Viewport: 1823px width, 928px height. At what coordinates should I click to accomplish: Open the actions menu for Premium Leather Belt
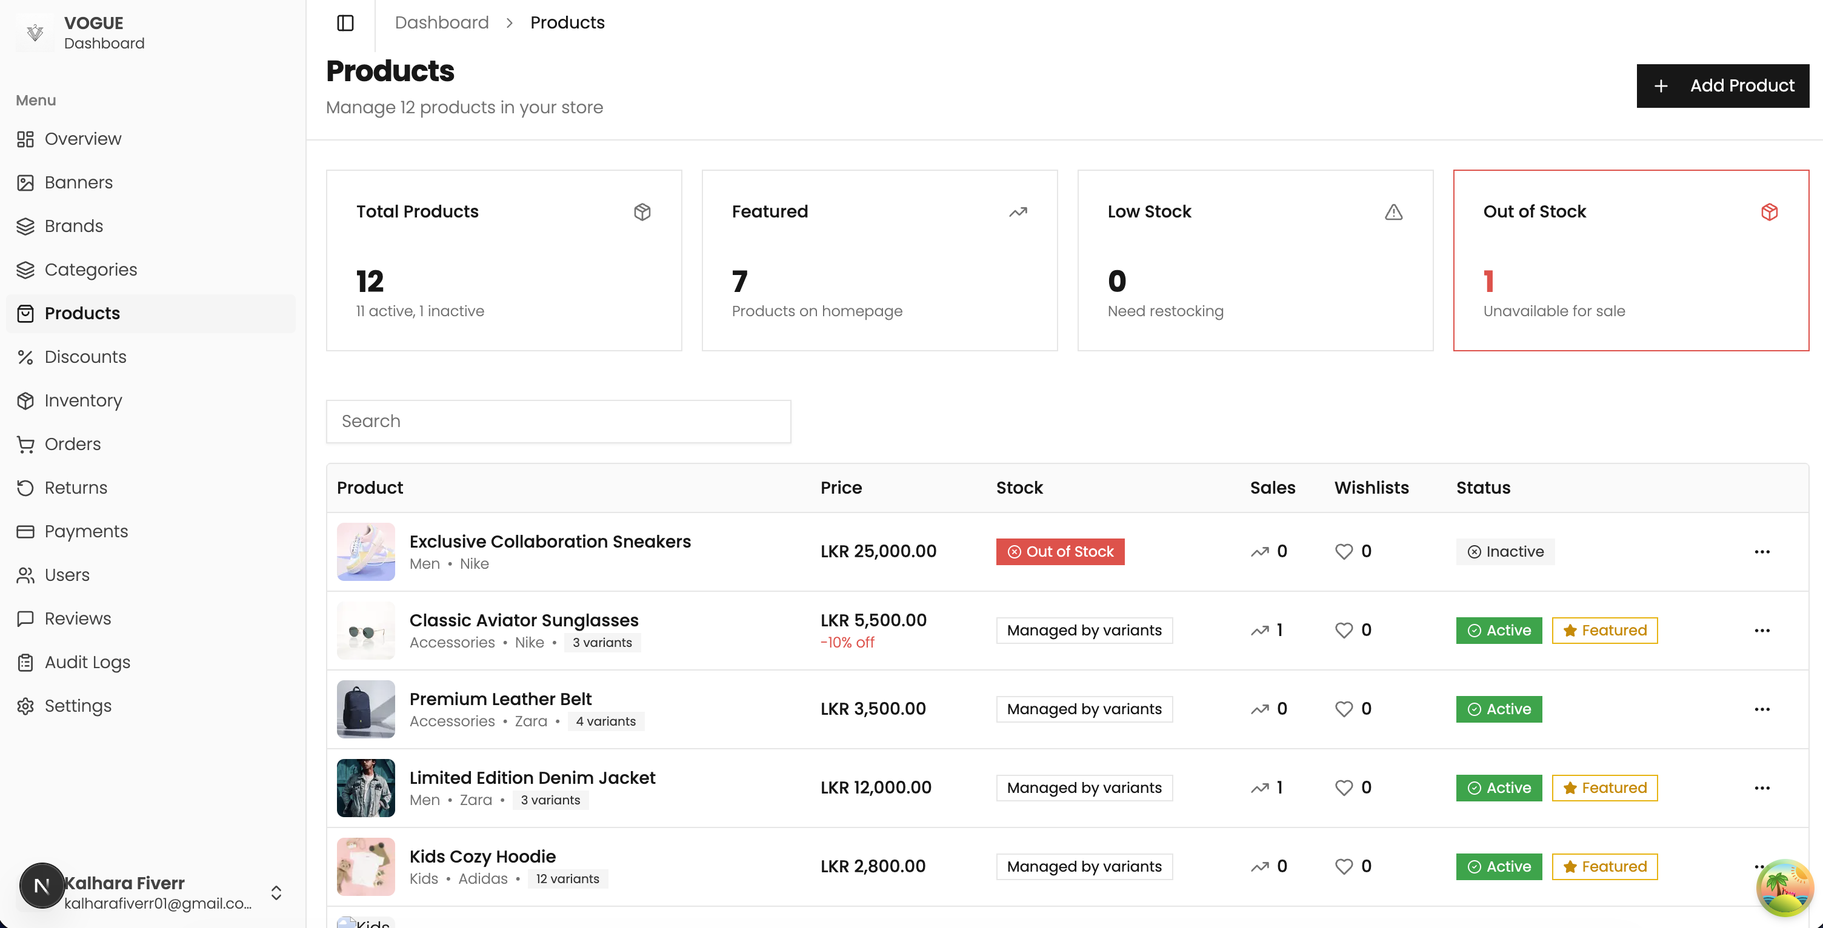(x=1762, y=709)
